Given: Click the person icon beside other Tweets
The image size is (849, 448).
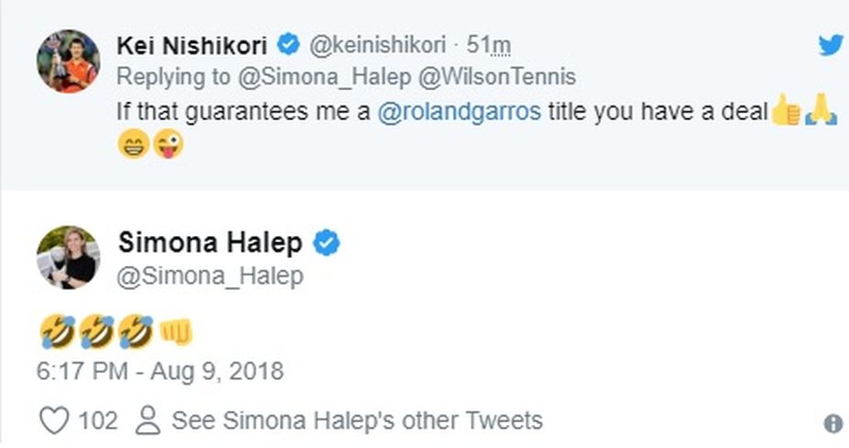Looking at the screenshot, I should [x=147, y=420].
